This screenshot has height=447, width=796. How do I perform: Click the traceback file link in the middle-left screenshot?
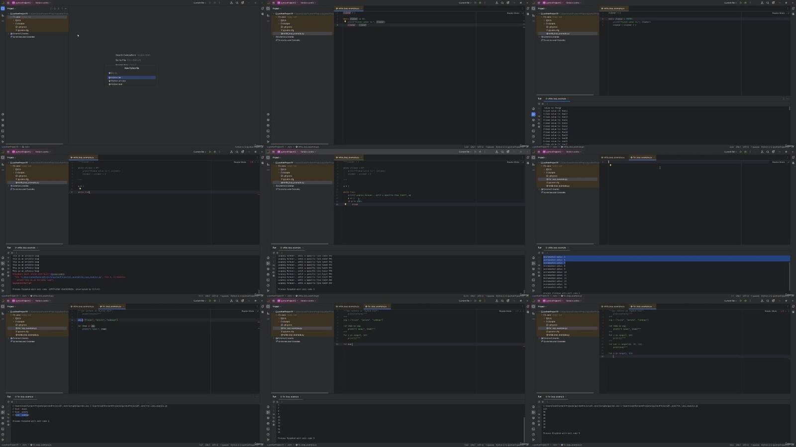click(61, 277)
